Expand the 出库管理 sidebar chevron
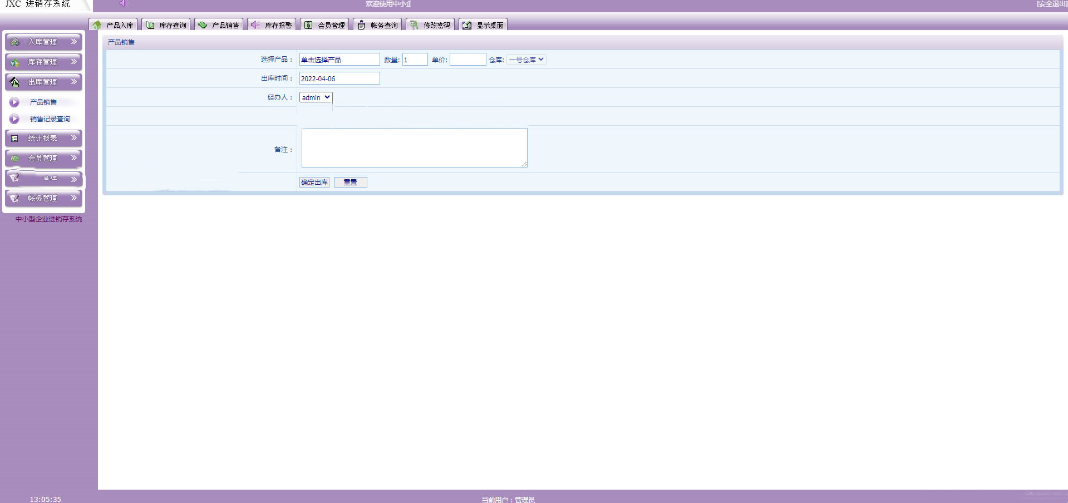The height and width of the screenshot is (503, 1068). coord(73,82)
